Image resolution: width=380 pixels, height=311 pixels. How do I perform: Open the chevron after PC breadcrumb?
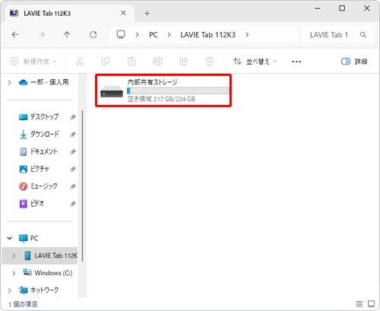point(169,35)
